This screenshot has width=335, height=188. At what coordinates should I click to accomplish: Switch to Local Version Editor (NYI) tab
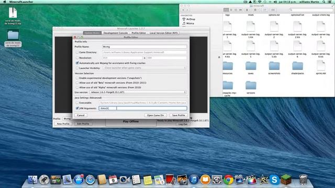point(164,33)
